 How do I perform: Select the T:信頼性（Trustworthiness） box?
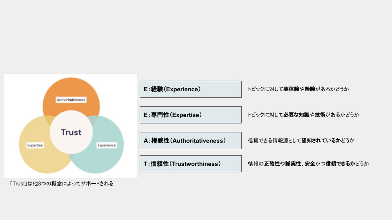point(190,164)
